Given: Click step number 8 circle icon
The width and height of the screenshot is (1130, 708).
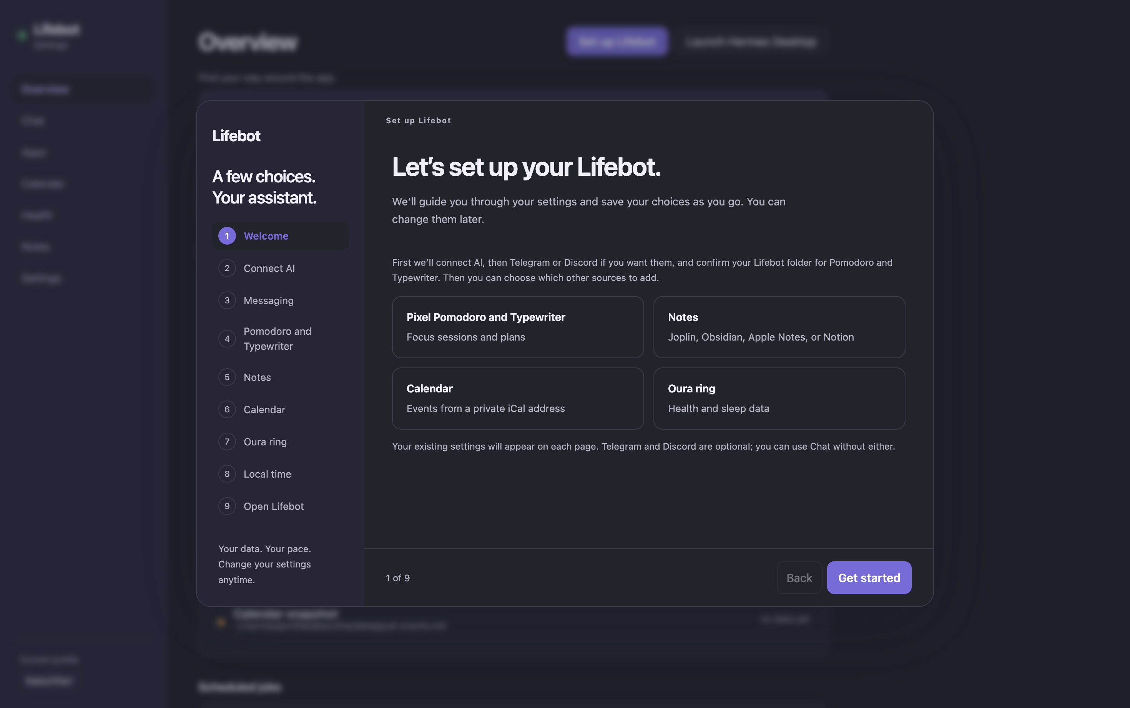Looking at the screenshot, I should [x=227, y=474].
